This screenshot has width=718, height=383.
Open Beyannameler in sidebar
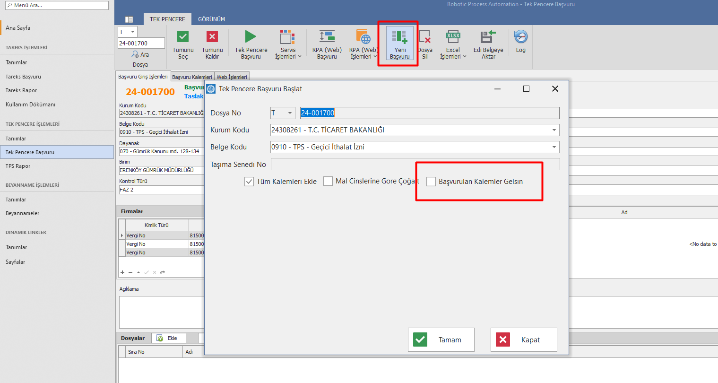click(22, 213)
